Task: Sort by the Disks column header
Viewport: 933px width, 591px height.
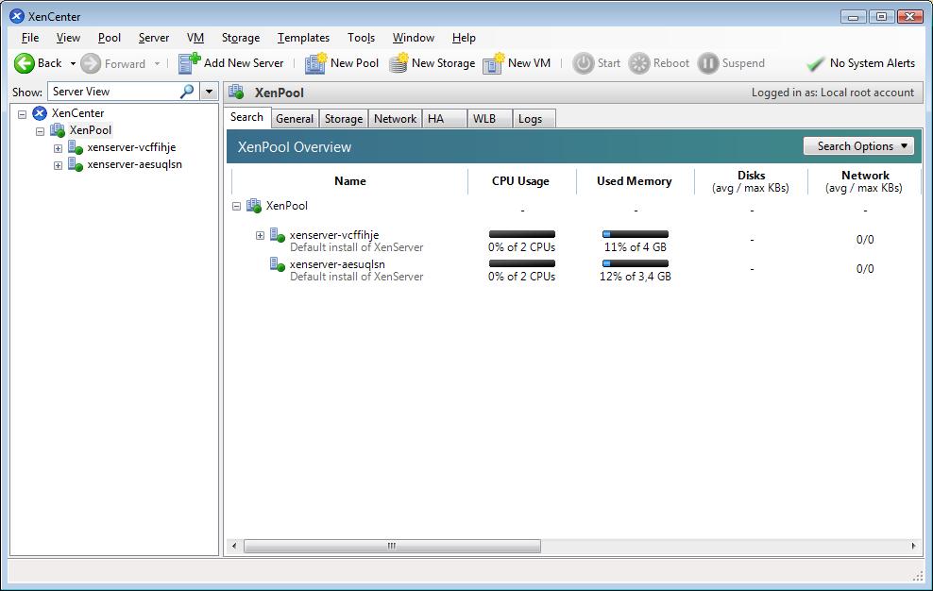Action: pyautogui.click(x=751, y=181)
